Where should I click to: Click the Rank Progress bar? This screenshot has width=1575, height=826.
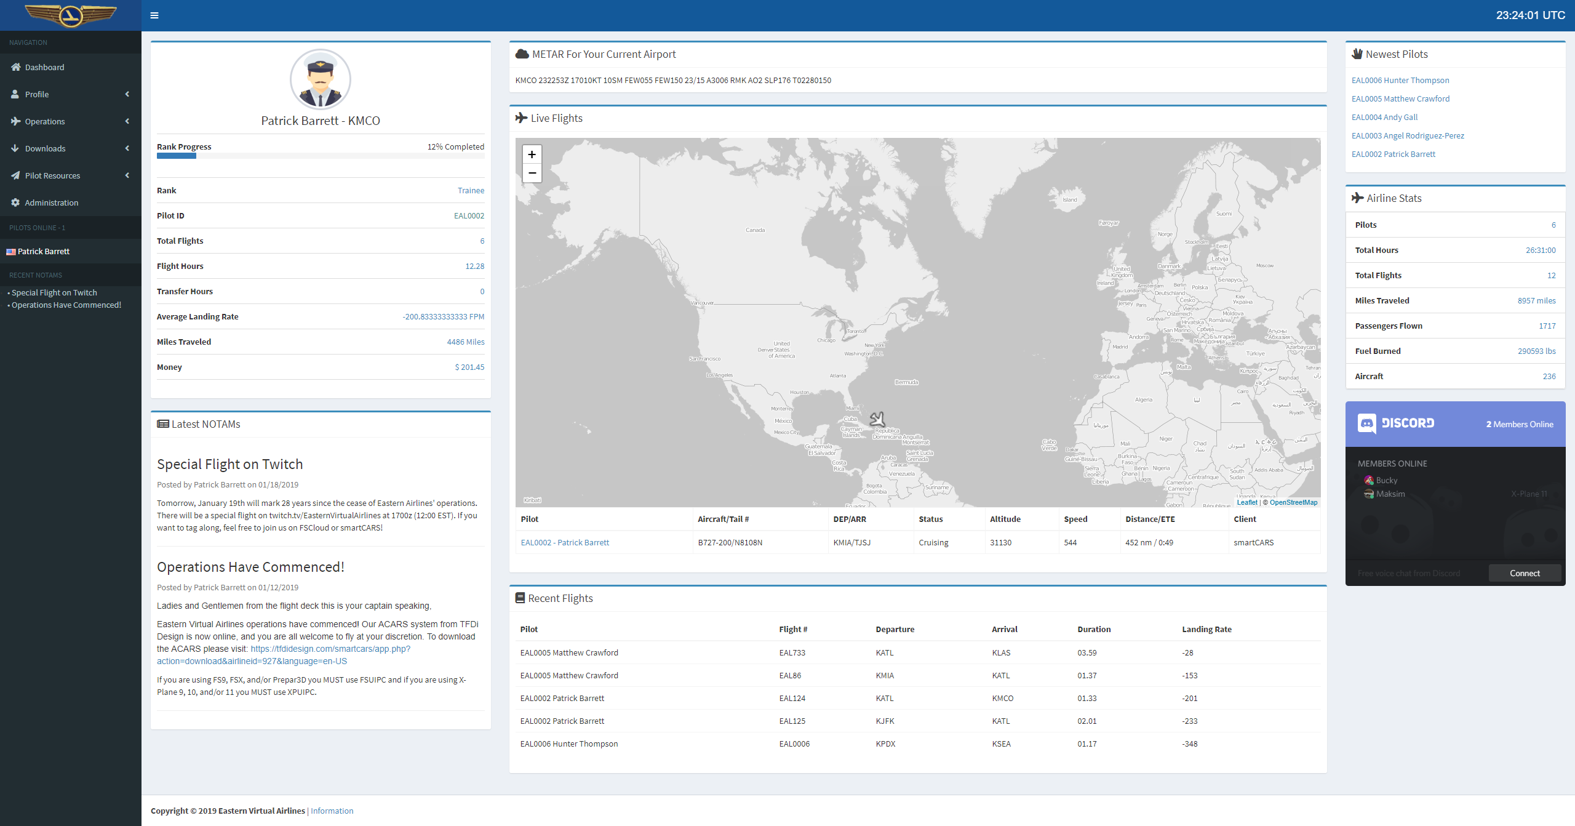click(320, 156)
